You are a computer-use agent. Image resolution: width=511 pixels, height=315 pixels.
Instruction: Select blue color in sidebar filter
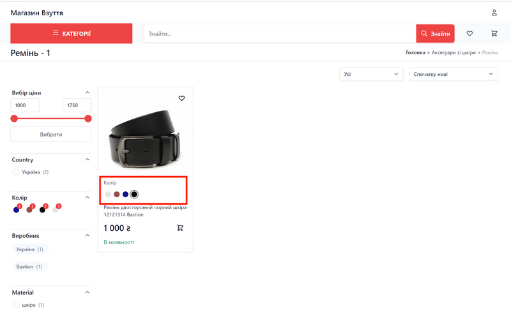(x=17, y=210)
